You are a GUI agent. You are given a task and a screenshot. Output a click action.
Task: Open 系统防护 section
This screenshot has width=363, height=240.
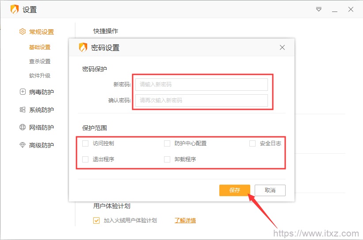pos(42,110)
